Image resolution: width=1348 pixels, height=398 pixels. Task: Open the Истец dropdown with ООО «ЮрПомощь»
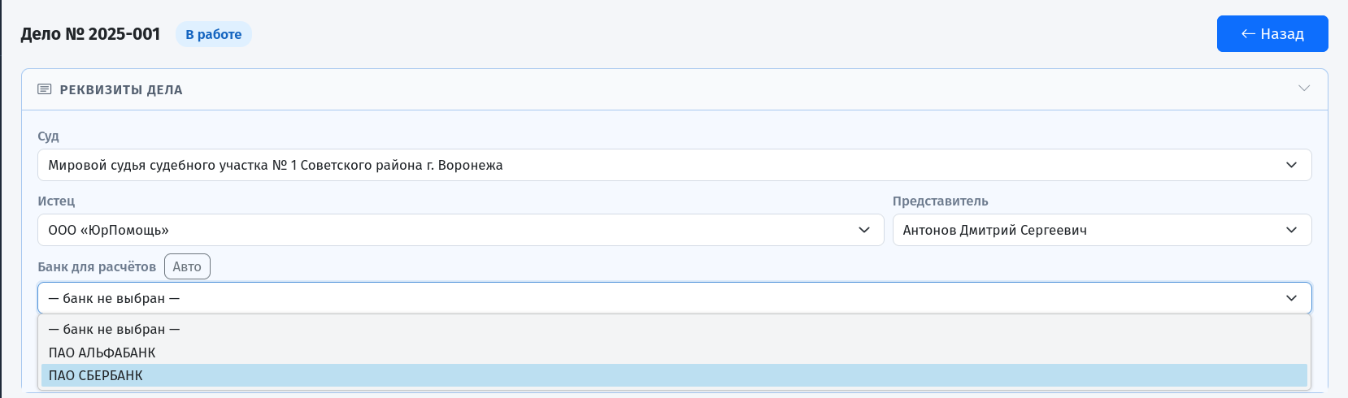pos(461,230)
